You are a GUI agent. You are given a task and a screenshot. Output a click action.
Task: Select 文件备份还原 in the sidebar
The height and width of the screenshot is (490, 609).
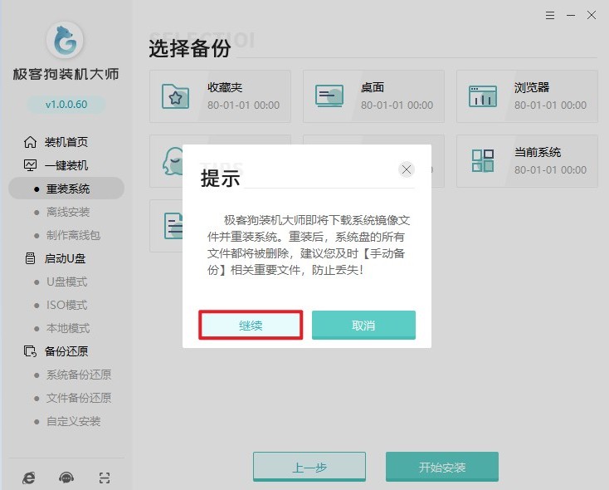pos(79,398)
